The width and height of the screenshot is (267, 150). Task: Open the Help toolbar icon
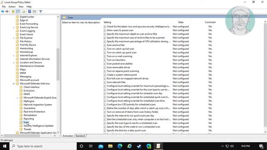pyautogui.click(x=30, y=11)
